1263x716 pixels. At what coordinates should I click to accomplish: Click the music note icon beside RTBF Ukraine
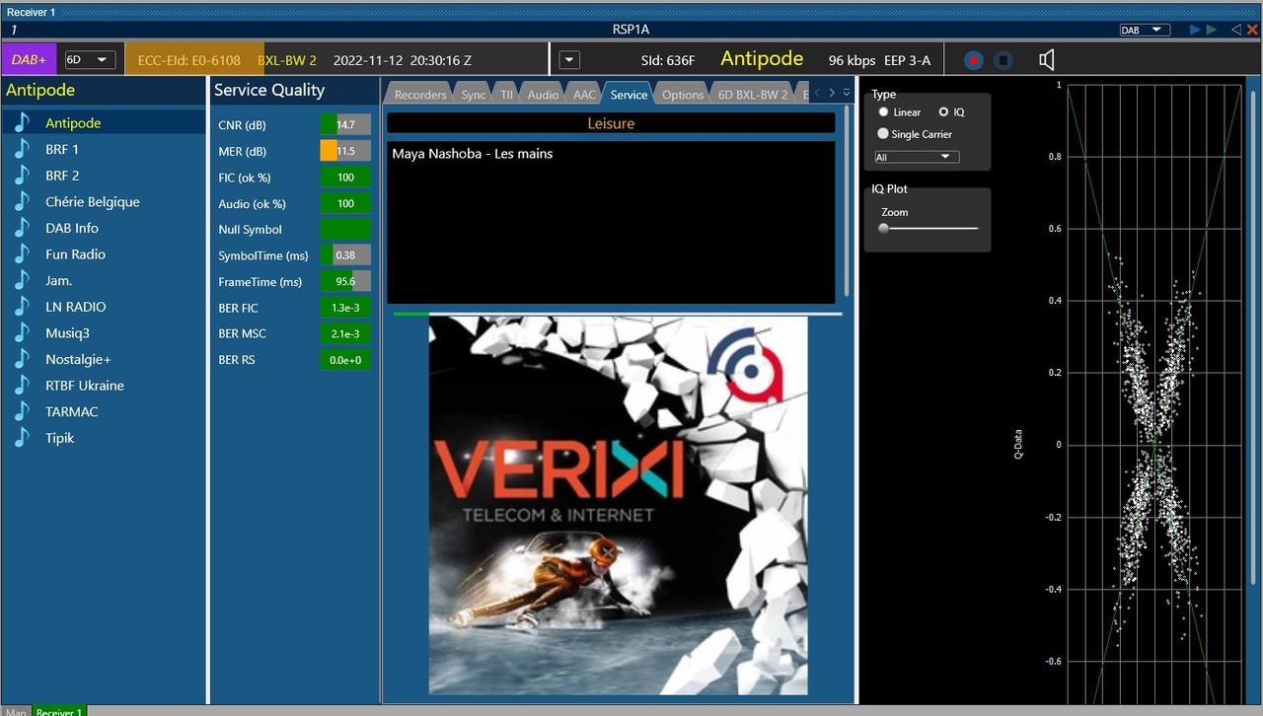pyautogui.click(x=22, y=385)
